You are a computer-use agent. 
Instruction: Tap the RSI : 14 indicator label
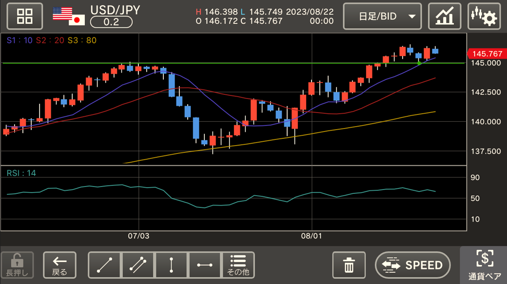(21, 173)
